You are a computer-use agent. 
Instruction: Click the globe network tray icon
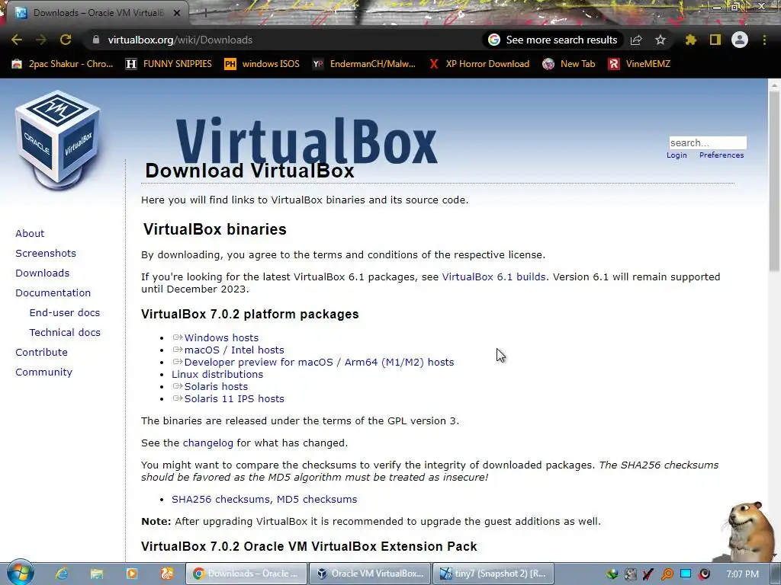click(x=612, y=574)
